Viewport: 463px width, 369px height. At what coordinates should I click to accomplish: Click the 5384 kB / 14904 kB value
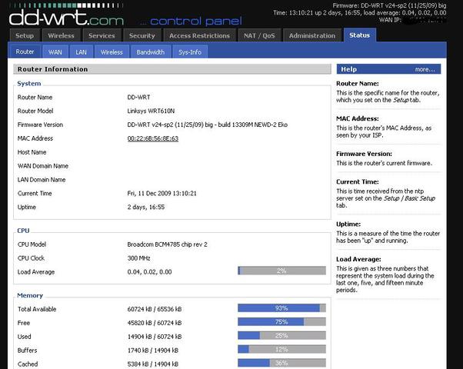point(152,364)
